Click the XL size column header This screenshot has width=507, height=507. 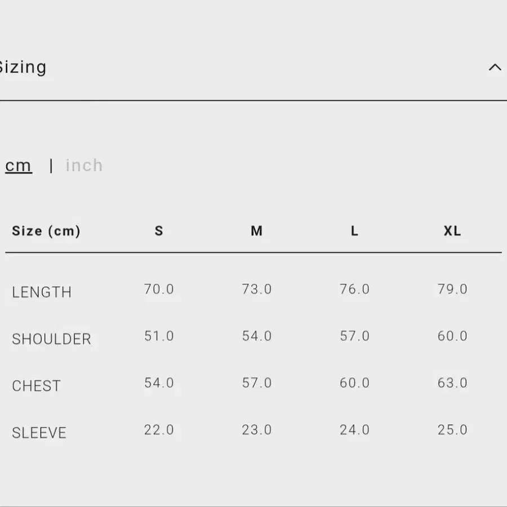tap(452, 231)
